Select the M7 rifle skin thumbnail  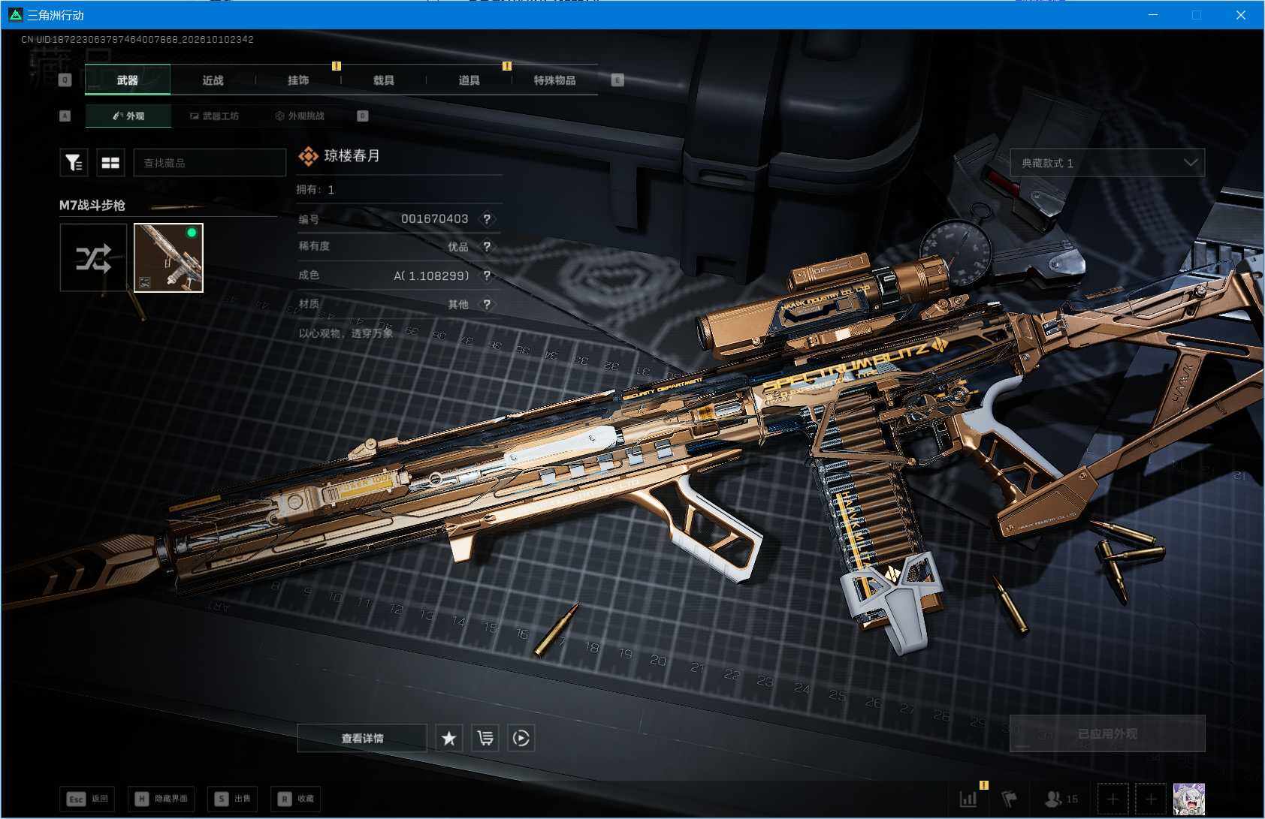pyautogui.click(x=168, y=257)
